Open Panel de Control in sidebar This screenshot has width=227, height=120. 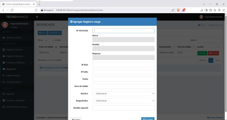click(17, 38)
